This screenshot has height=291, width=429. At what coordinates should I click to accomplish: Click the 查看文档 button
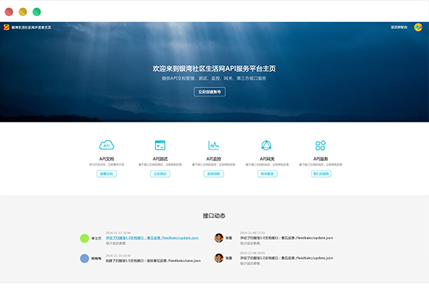point(106,174)
